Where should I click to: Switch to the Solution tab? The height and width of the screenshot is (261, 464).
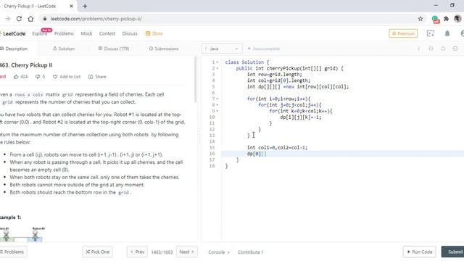click(x=64, y=49)
